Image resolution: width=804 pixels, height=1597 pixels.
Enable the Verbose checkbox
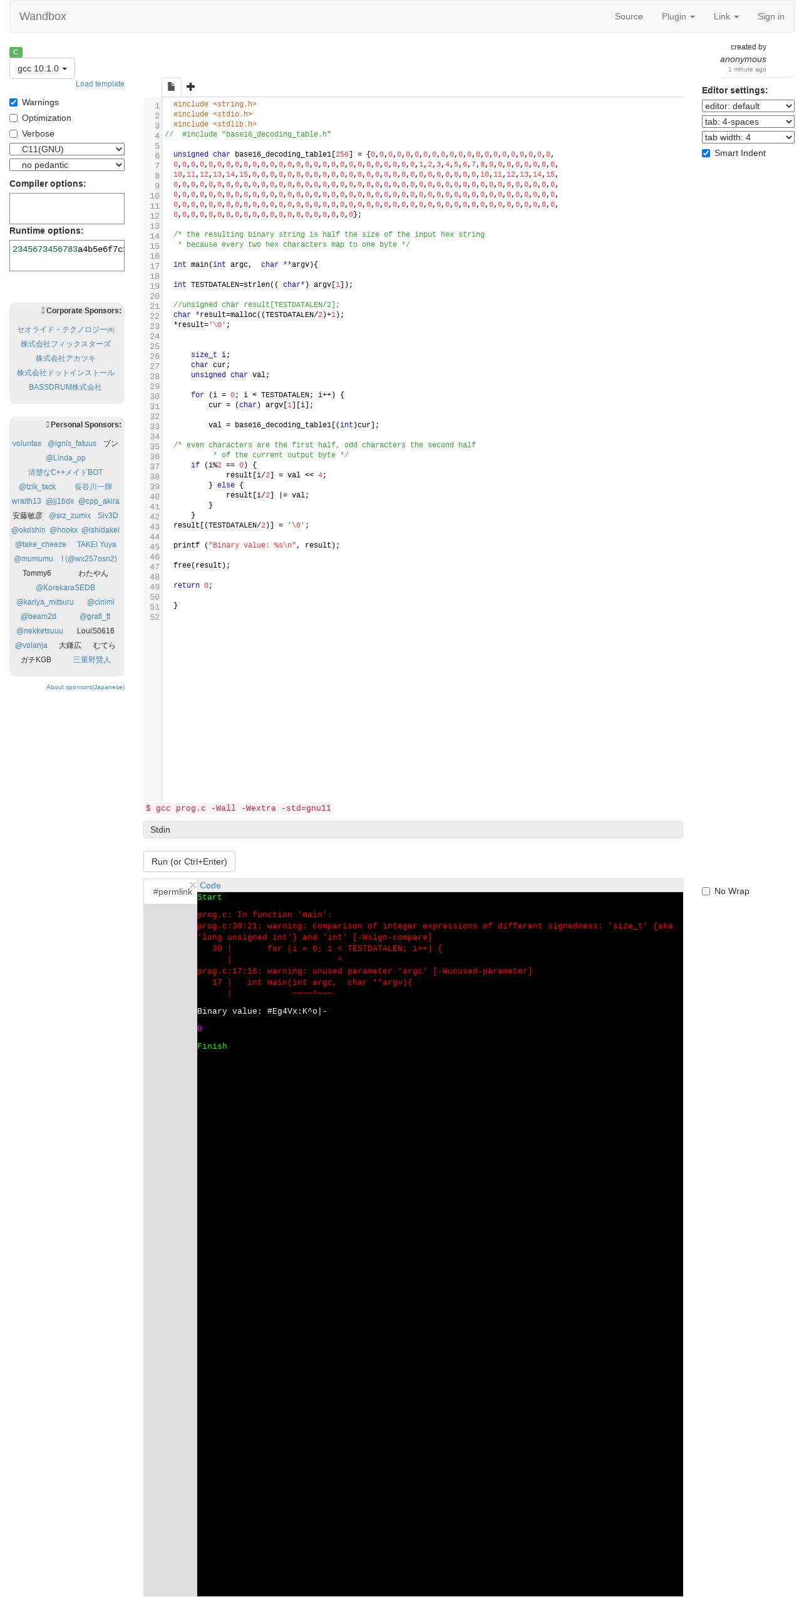click(x=13, y=133)
